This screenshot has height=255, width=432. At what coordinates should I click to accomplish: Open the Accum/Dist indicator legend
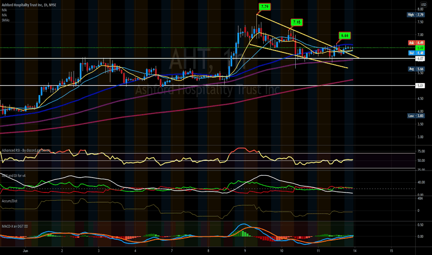(9, 201)
